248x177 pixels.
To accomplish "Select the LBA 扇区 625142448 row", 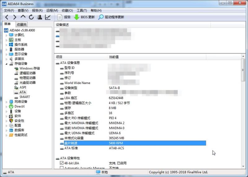I will [133, 98].
